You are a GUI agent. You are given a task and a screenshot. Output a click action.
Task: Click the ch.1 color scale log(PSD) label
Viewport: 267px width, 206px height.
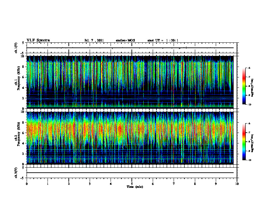point(253,88)
